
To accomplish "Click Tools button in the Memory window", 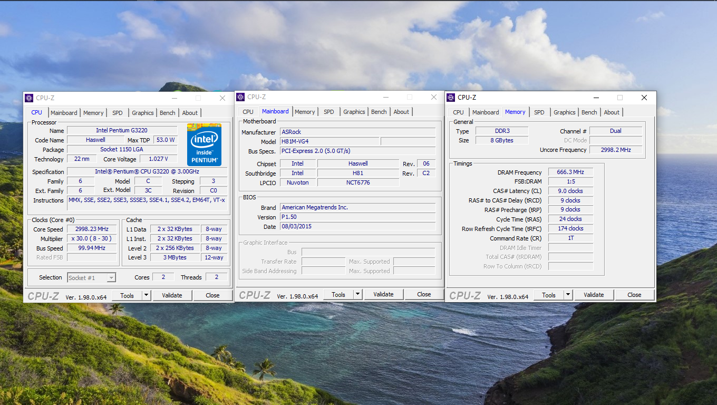I will pyautogui.click(x=549, y=295).
